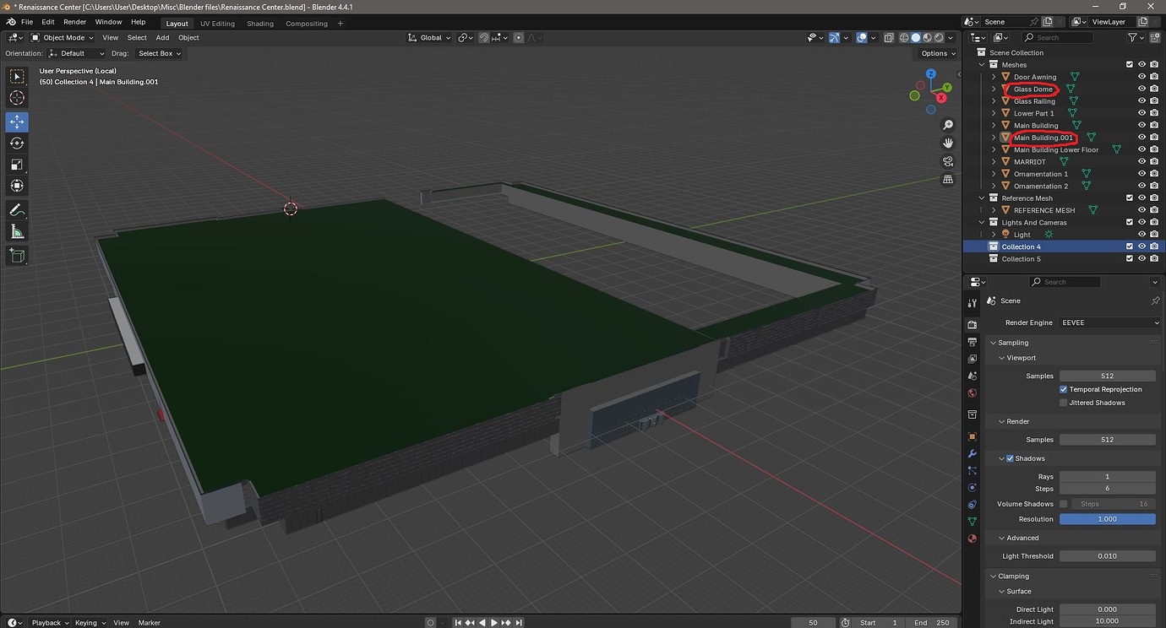Click the viewport zoom magnifier icon
The height and width of the screenshot is (628, 1166).
pyautogui.click(x=948, y=125)
